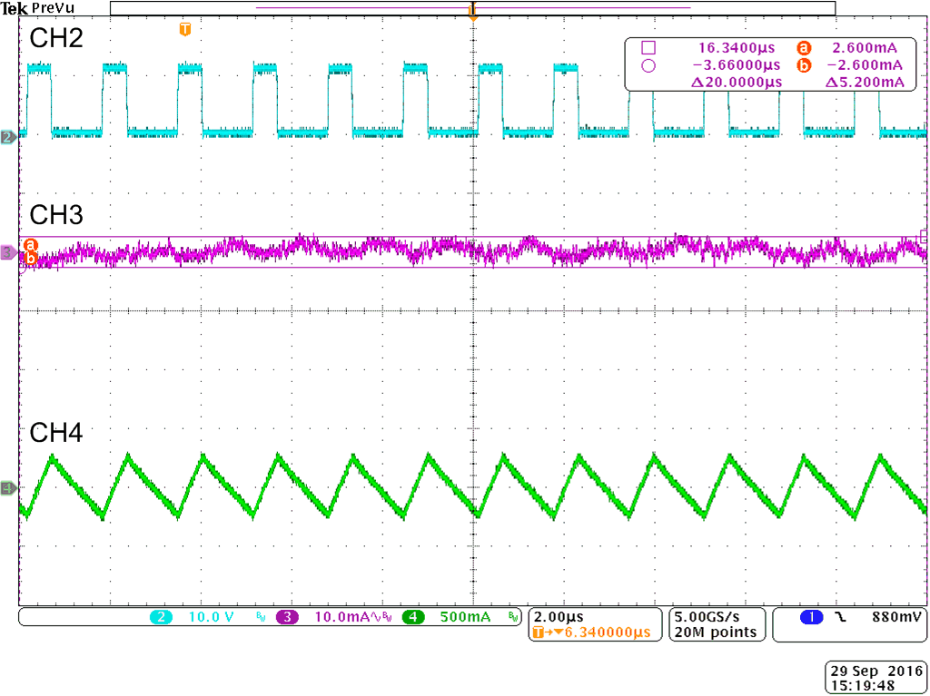
Task: Click the 5.00GS/s 20M points acquisition readout
Action: 713,624
